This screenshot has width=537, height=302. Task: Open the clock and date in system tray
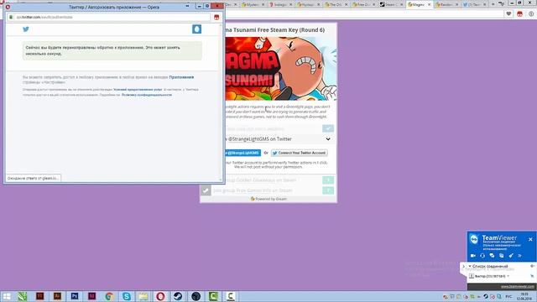[x=524, y=296]
